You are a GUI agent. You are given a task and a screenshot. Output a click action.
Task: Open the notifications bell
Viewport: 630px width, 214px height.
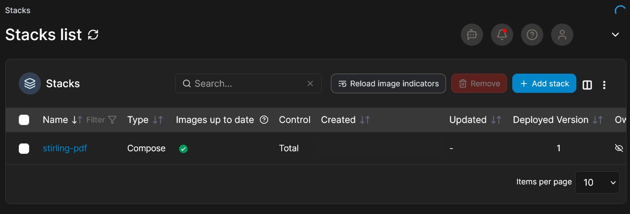tap(502, 34)
